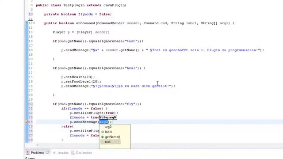Click the CommandSender parameter type
Image resolution: width=283 pixels, height=159 pixels.
click(111, 23)
